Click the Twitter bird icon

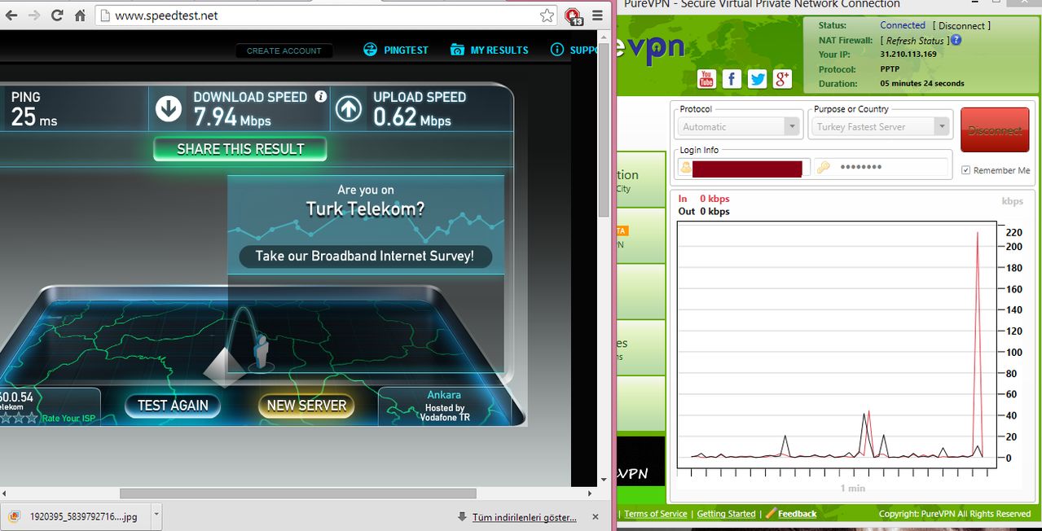pos(758,78)
